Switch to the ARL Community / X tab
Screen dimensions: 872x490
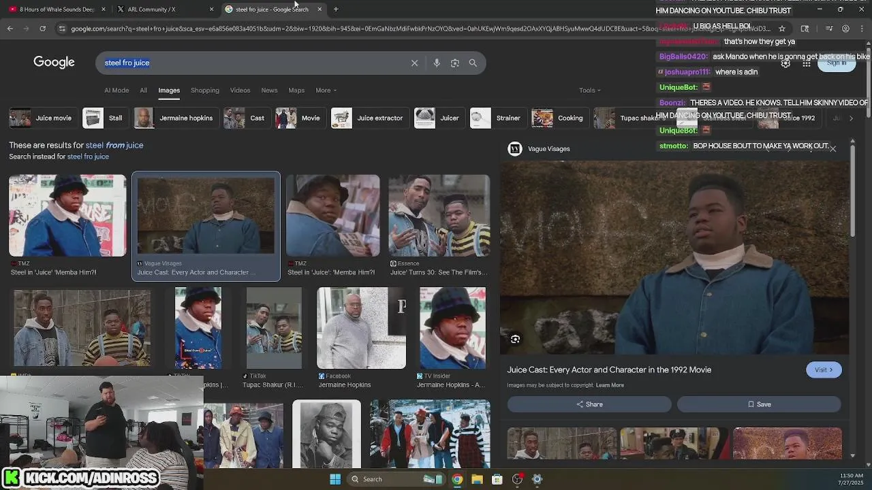163,9
